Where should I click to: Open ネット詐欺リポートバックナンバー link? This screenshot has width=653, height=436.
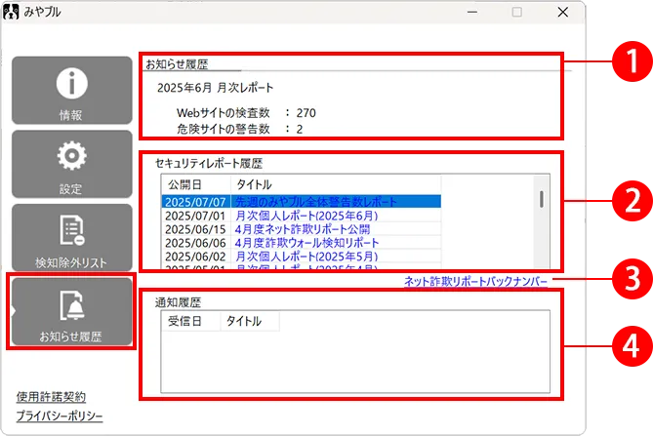475,281
